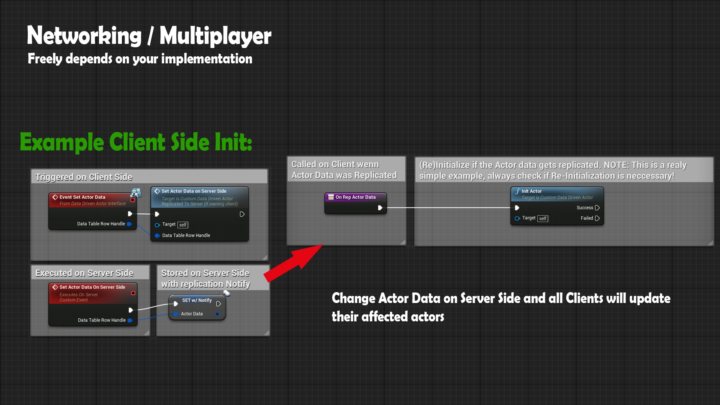
Task: Click the execution output pin of On Rep Actor Data
Action: 380,208
